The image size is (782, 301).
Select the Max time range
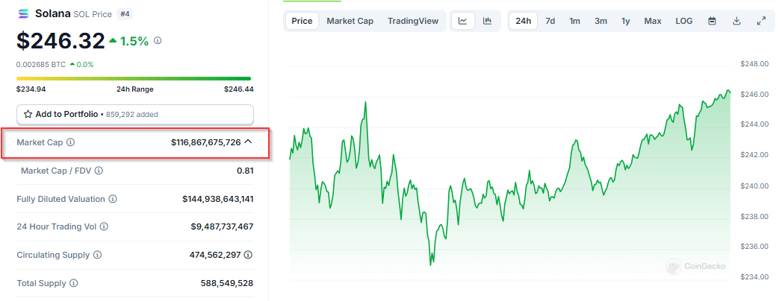653,21
